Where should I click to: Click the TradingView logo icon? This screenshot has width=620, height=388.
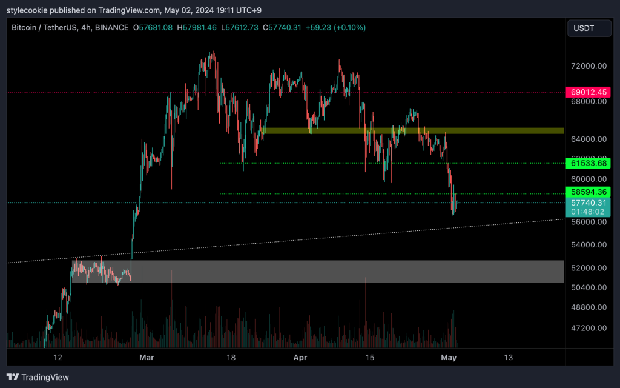[13, 377]
